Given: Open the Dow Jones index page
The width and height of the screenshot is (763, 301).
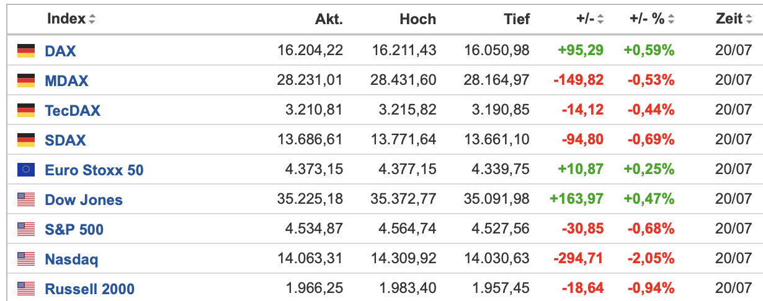Looking at the screenshot, I should [x=84, y=199].
